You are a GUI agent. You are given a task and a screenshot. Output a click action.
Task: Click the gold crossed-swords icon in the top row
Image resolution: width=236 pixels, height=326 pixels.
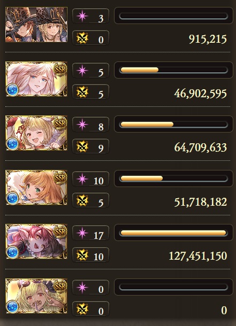[82, 38]
